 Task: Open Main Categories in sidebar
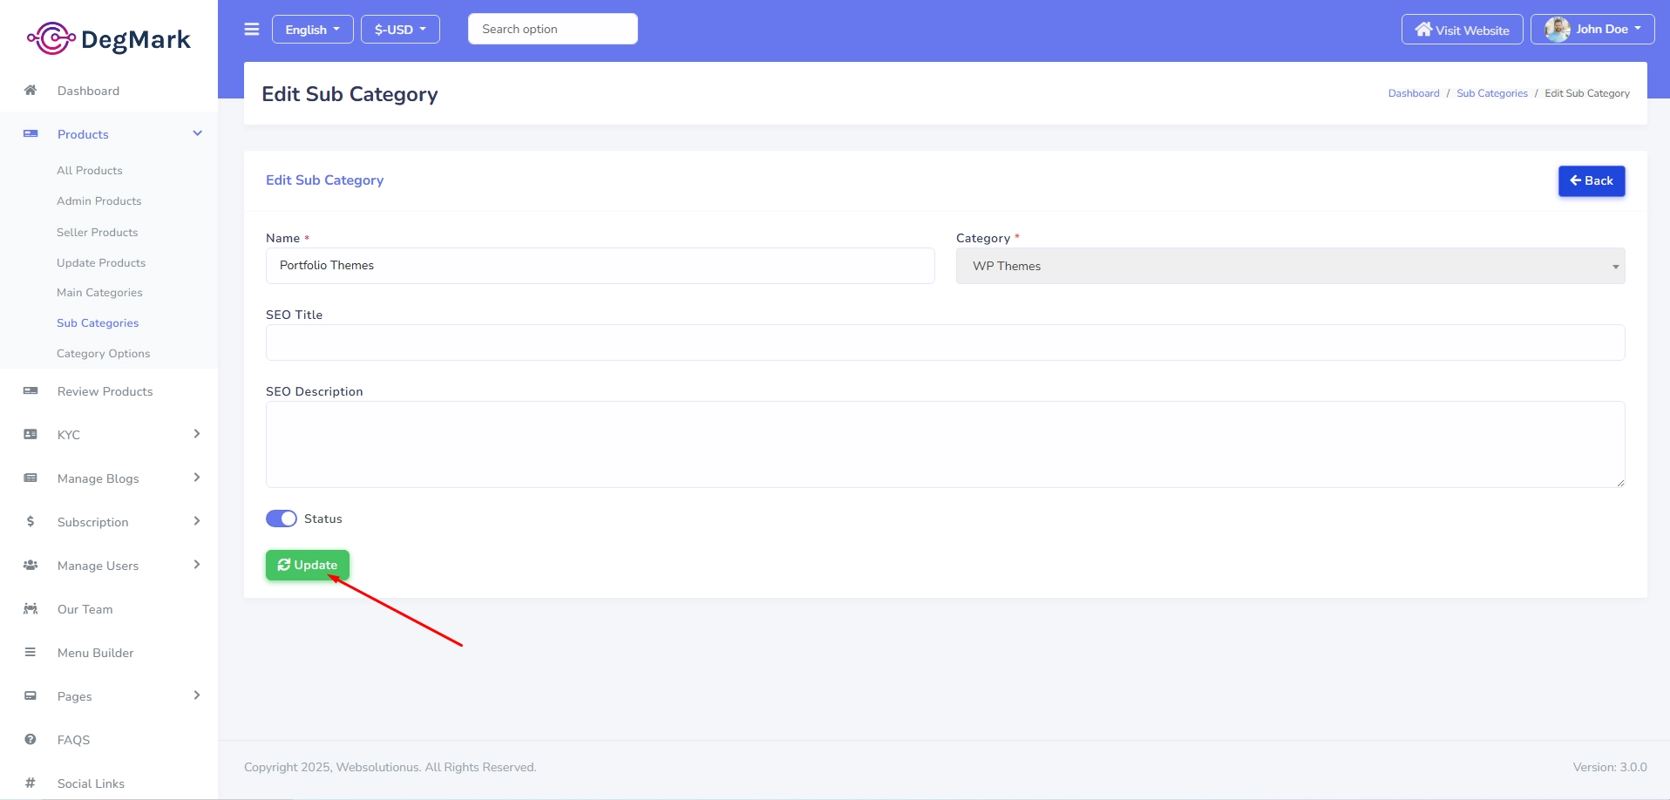pos(99,293)
